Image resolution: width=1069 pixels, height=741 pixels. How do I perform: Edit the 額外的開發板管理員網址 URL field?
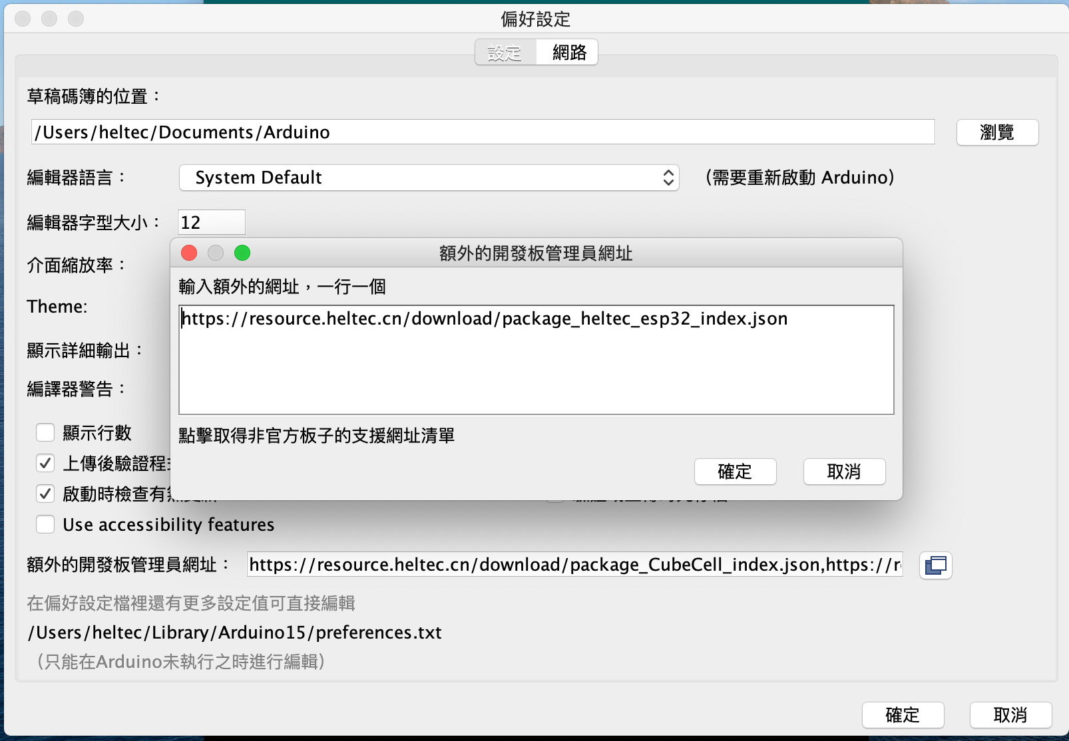575,564
